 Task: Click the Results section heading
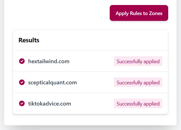pyautogui.click(x=29, y=40)
